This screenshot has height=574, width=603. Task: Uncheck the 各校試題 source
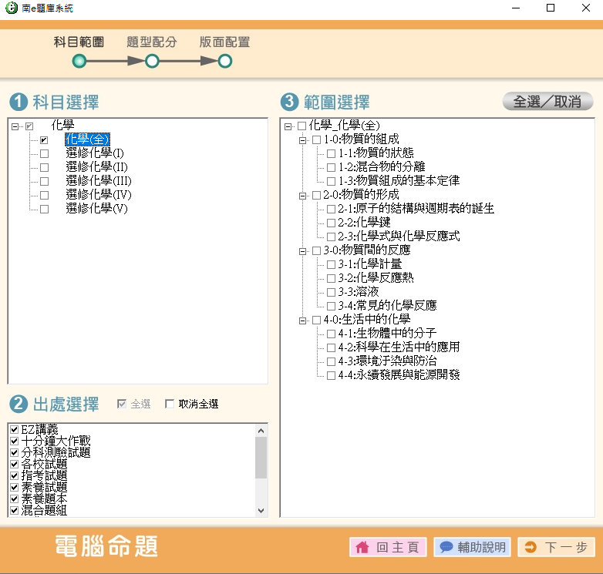[x=15, y=464]
